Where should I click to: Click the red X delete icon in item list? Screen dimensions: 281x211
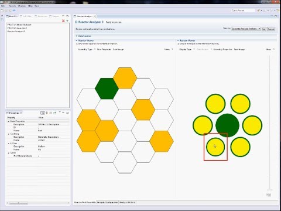pyautogui.click(x=63, y=21)
